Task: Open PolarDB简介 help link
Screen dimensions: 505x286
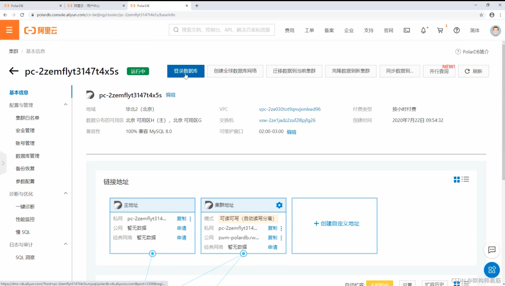Action: pyautogui.click(x=472, y=52)
